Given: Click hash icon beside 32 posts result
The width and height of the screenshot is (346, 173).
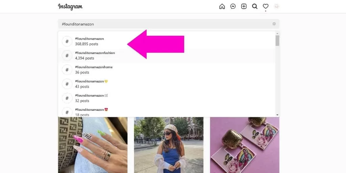Looking at the screenshot, I should [x=67, y=98].
